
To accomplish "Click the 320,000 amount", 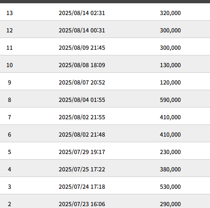I will tap(170, 13).
